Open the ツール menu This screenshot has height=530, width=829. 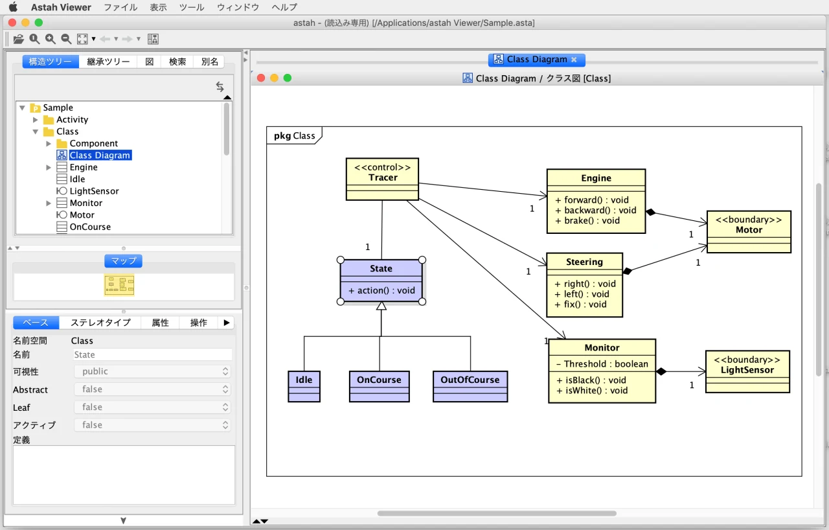point(192,7)
